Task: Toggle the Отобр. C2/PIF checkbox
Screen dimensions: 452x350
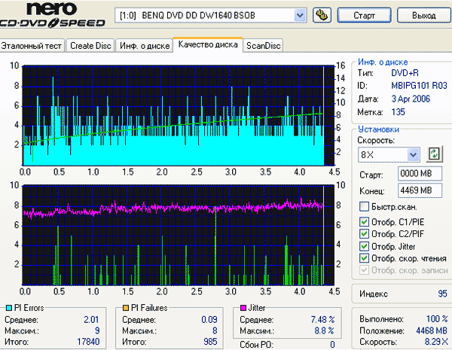Action: click(x=364, y=233)
